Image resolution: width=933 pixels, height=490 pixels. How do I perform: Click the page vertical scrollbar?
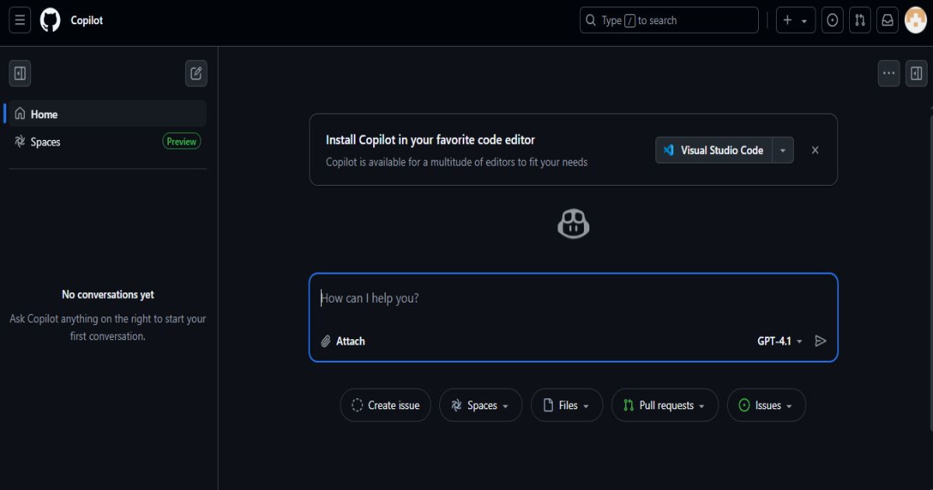pyautogui.click(x=931, y=272)
